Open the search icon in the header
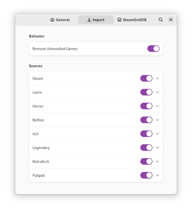This screenshot has width=192, height=211. 161,20
